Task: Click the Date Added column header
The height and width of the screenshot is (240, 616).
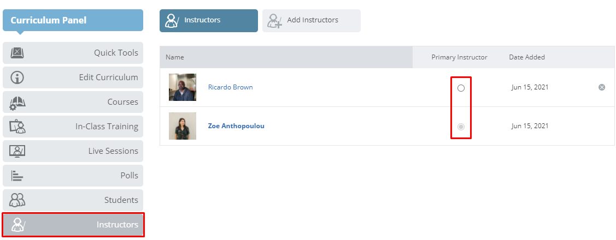Action: click(x=527, y=57)
